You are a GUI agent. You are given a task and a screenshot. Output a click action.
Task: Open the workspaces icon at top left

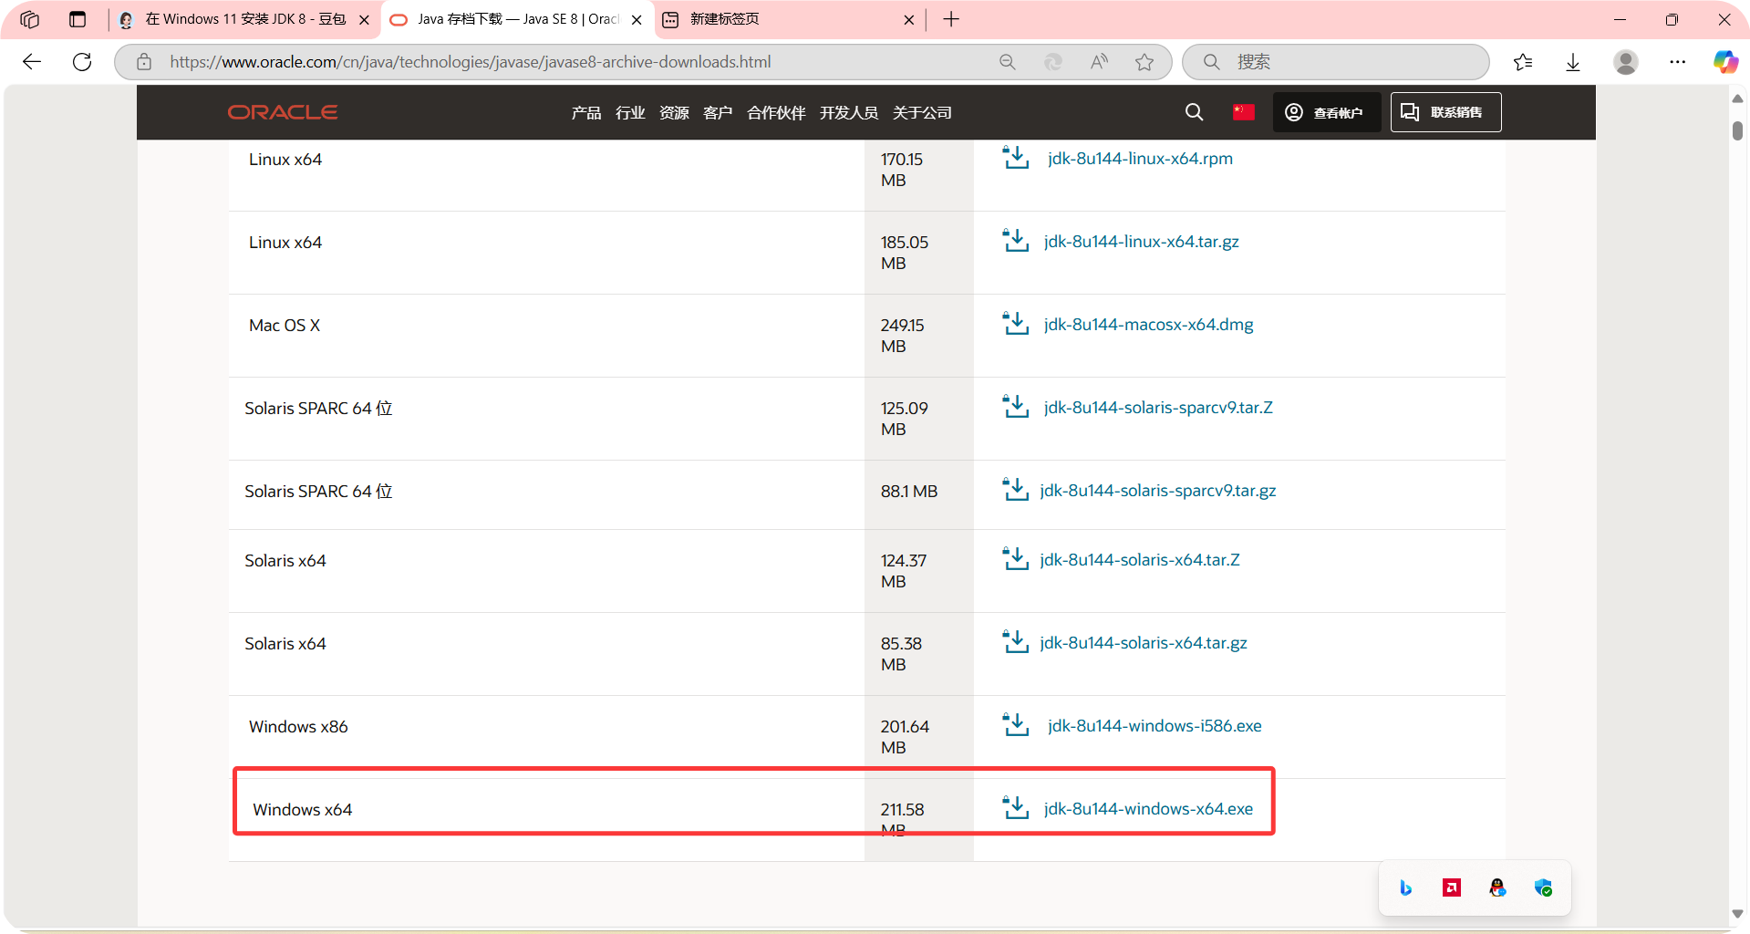[x=29, y=19]
